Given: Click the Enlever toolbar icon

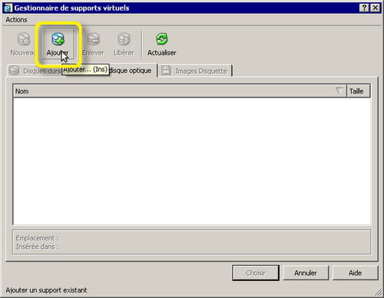Looking at the screenshot, I should (x=94, y=39).
